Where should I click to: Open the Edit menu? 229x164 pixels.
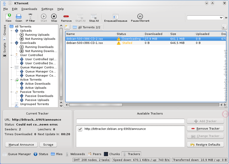coord(15,9)
